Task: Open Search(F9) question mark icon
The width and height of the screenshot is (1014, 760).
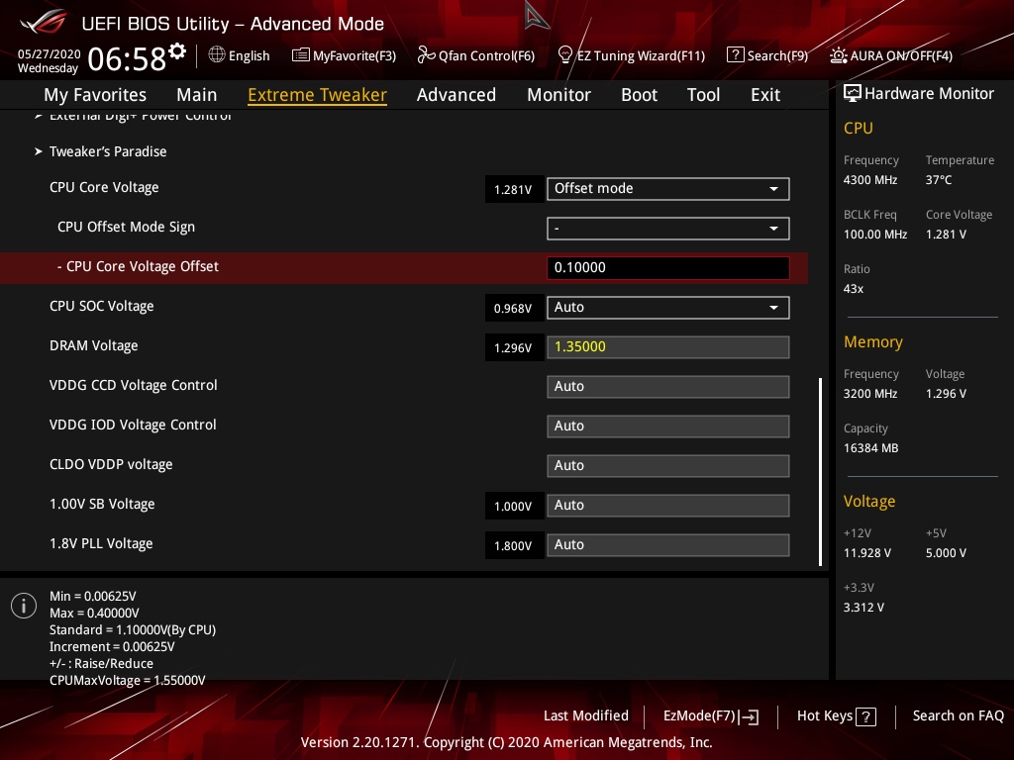Action: (735, 55)
